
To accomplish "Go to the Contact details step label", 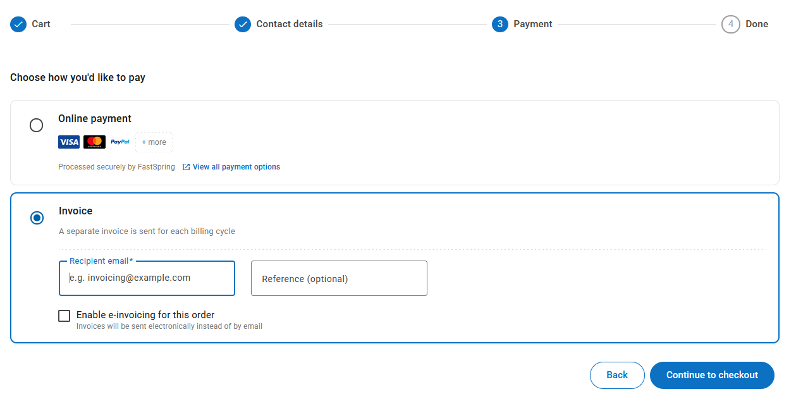I will click(290, 24).
